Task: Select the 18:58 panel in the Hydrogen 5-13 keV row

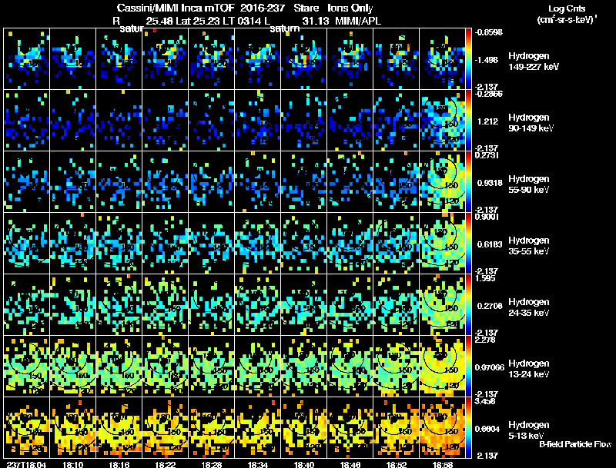Action: (442, 427)
